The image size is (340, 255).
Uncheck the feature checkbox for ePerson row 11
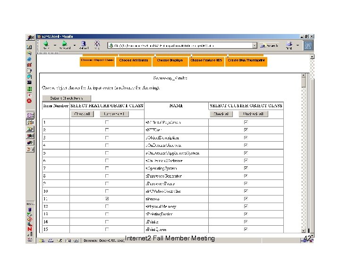[107, 199]
